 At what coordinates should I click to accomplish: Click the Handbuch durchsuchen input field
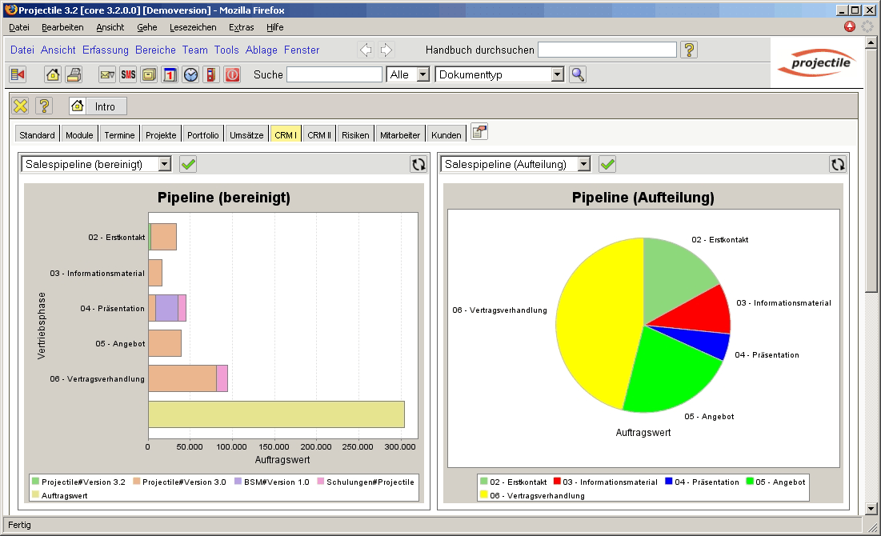[607, 50]
